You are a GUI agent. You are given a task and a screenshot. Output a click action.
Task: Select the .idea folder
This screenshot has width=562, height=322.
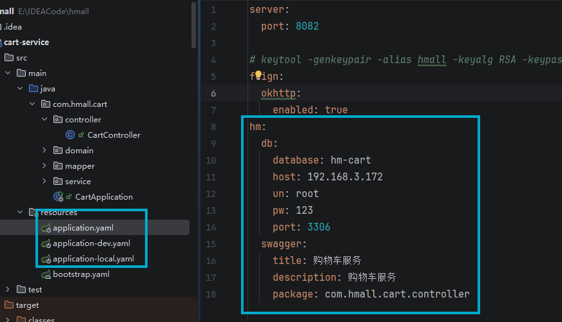[x=13, y=27]
